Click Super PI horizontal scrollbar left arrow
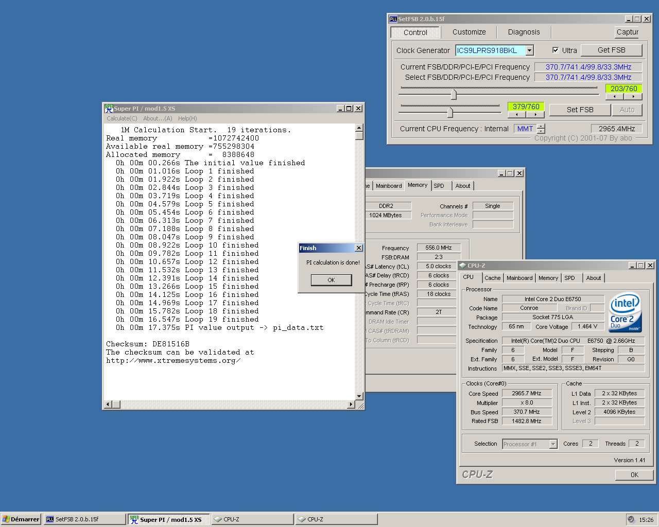This screenshot has width=659, height=527. (x=108, y=405)
